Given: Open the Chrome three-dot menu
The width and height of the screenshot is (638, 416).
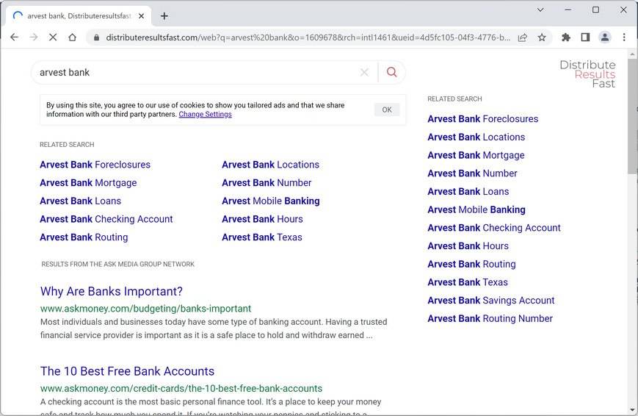Looking at the screenshot, I should click(624, 37).
